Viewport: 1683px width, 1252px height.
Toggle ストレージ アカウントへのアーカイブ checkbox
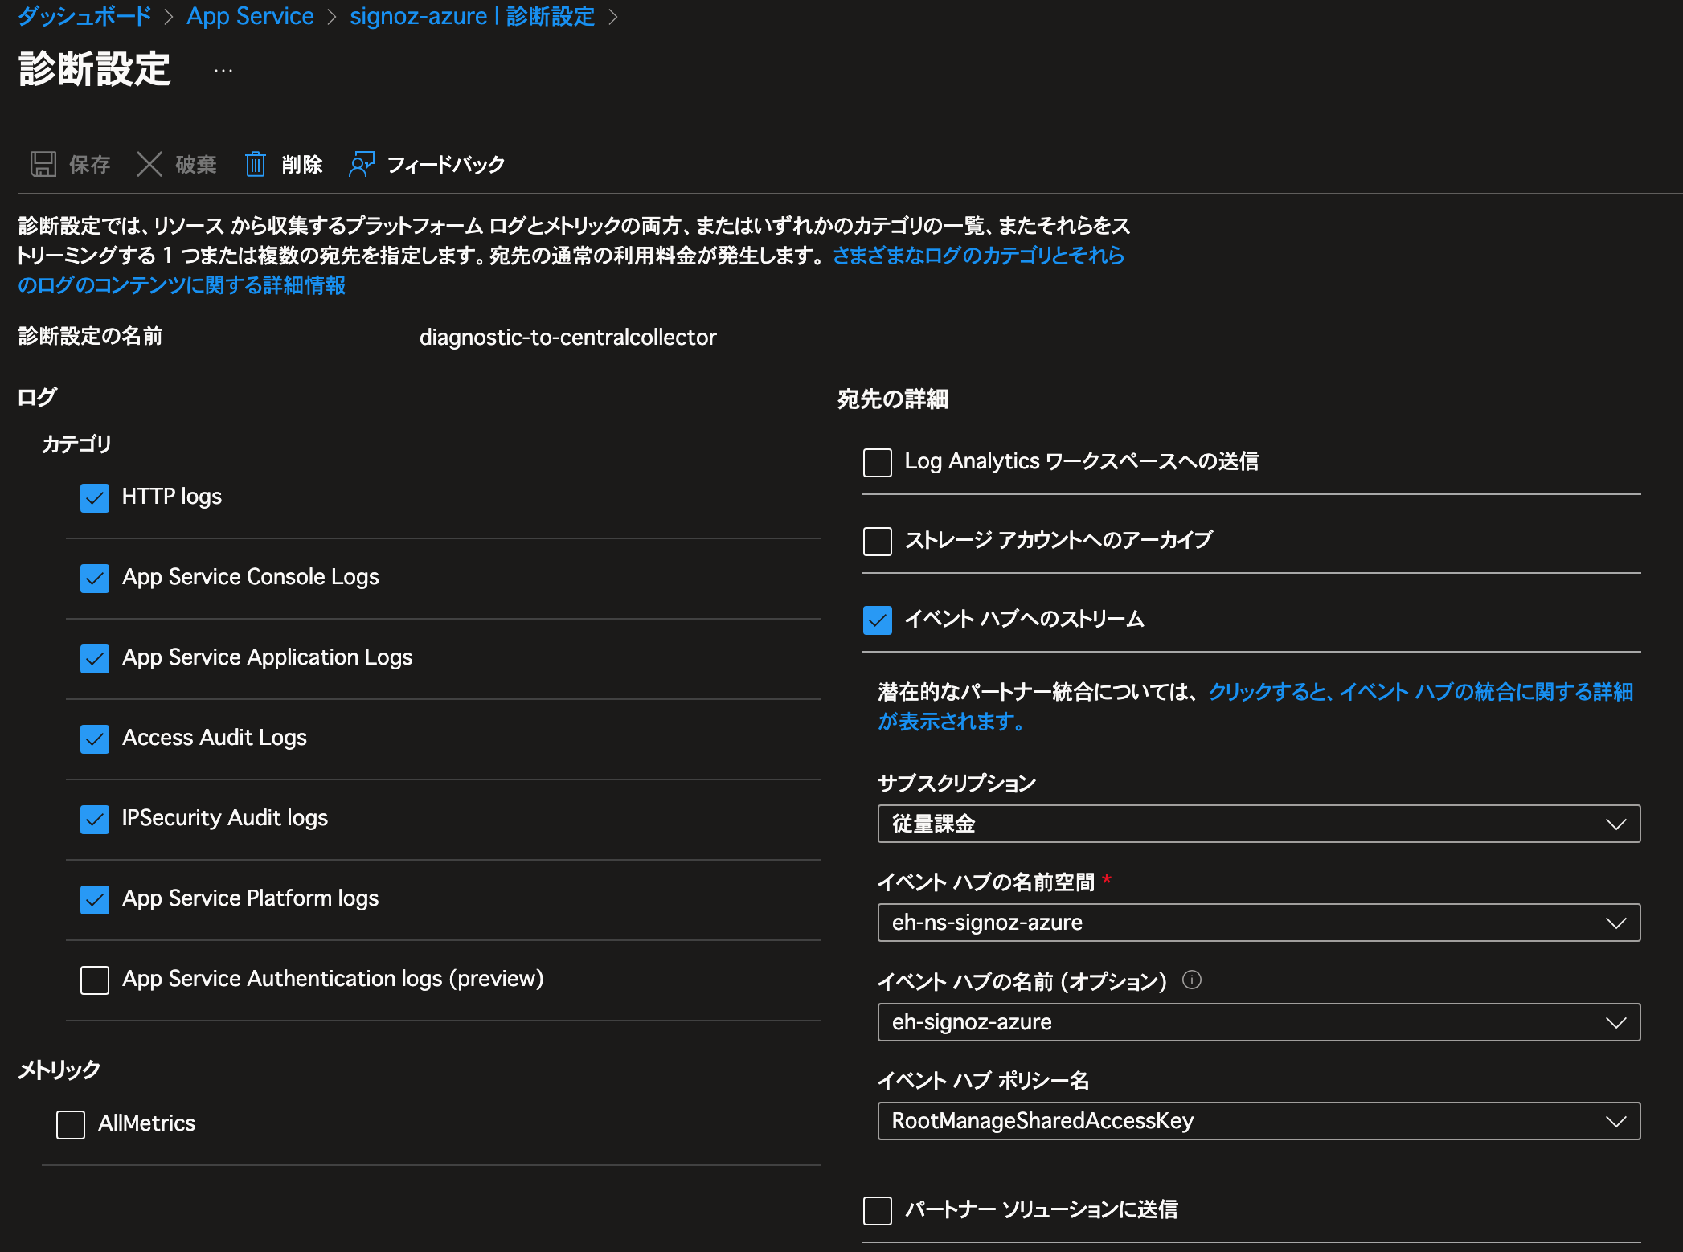[877, 542]
